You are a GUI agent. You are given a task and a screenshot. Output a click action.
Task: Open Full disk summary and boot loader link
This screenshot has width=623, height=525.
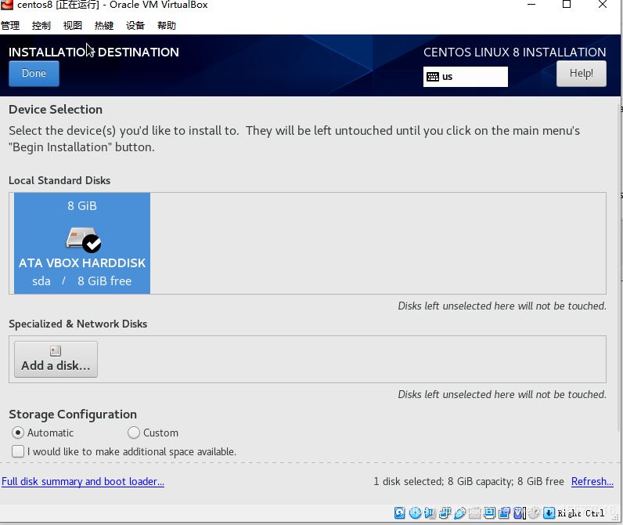tap(83, 482)
